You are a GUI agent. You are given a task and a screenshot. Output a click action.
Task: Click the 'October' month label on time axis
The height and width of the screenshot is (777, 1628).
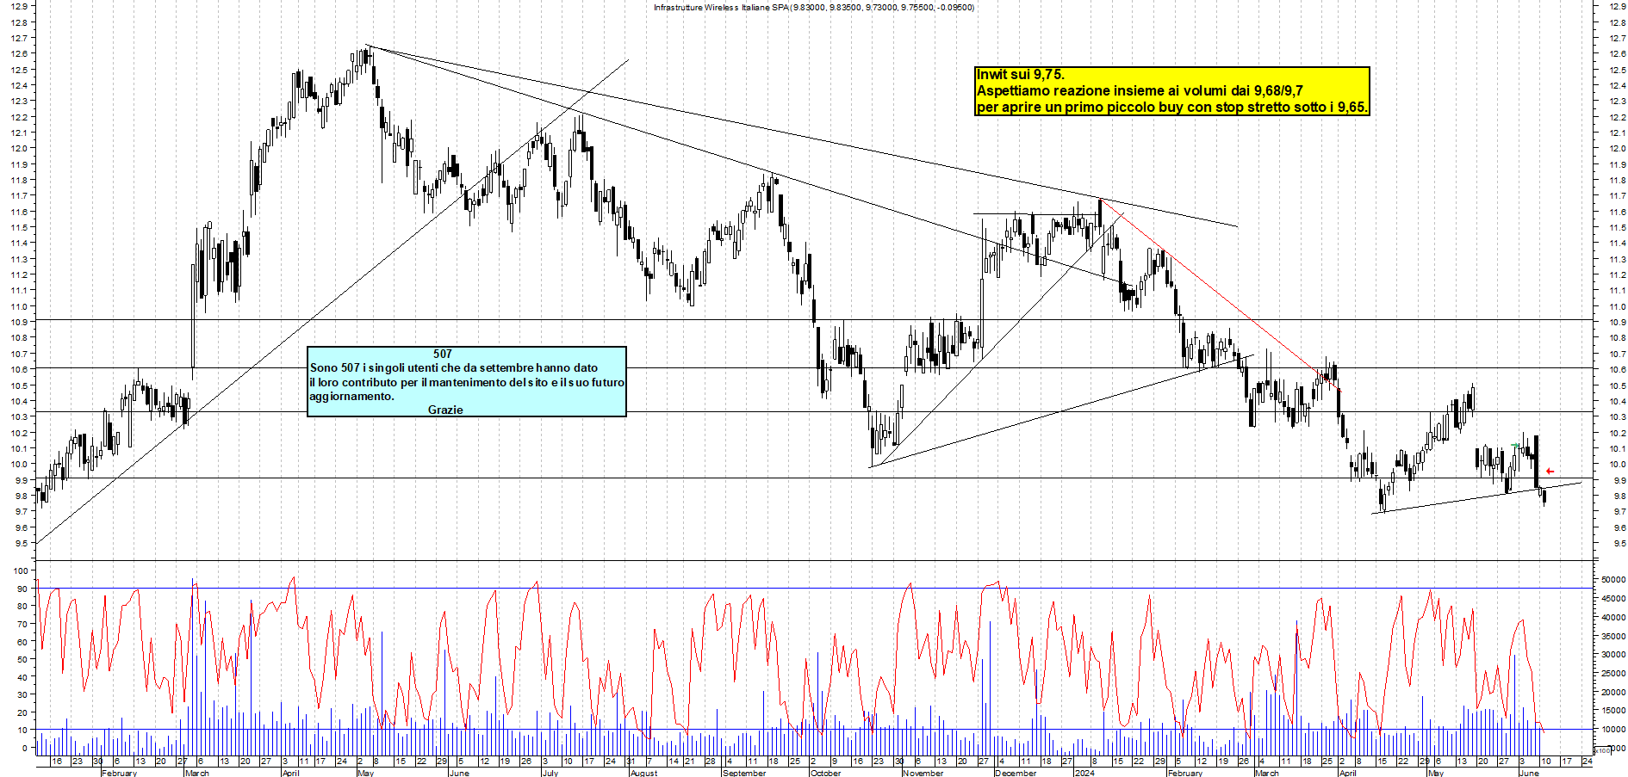825,773
